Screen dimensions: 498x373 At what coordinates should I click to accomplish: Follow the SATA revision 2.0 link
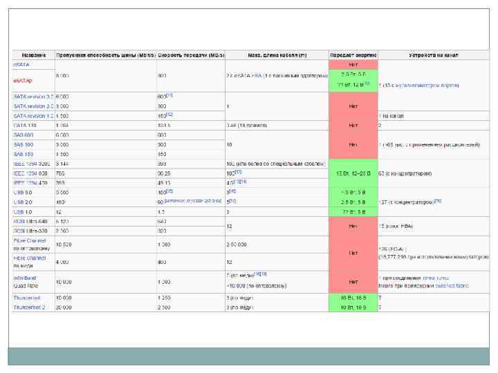tap(34, 106)
